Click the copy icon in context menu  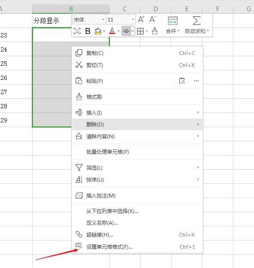point(79,53)
